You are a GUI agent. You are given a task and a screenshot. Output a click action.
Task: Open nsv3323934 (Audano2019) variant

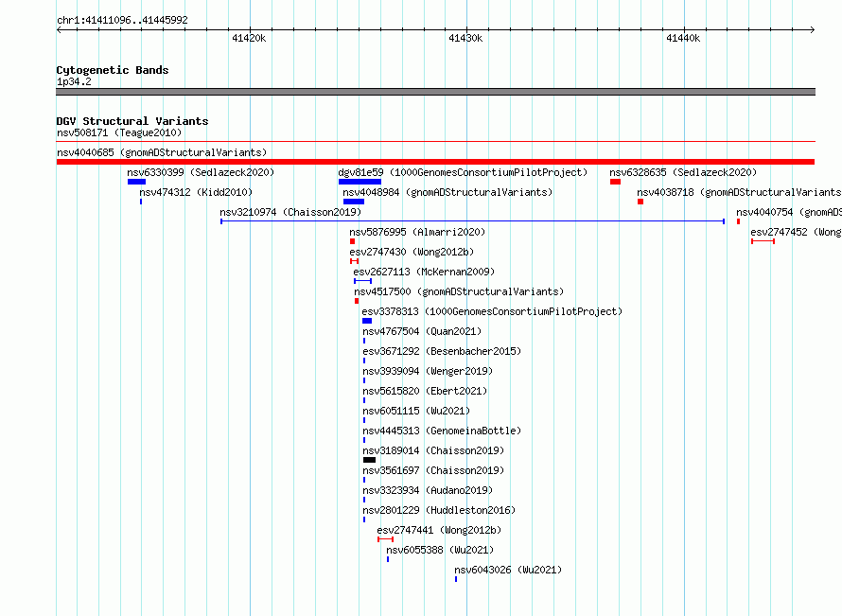tap(428, 490)
